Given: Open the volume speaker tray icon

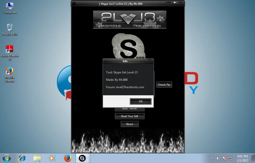Looking at the screenshot, I should [218, 158].
